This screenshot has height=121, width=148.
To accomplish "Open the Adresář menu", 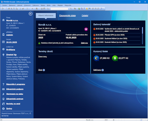I will [20, 5].
